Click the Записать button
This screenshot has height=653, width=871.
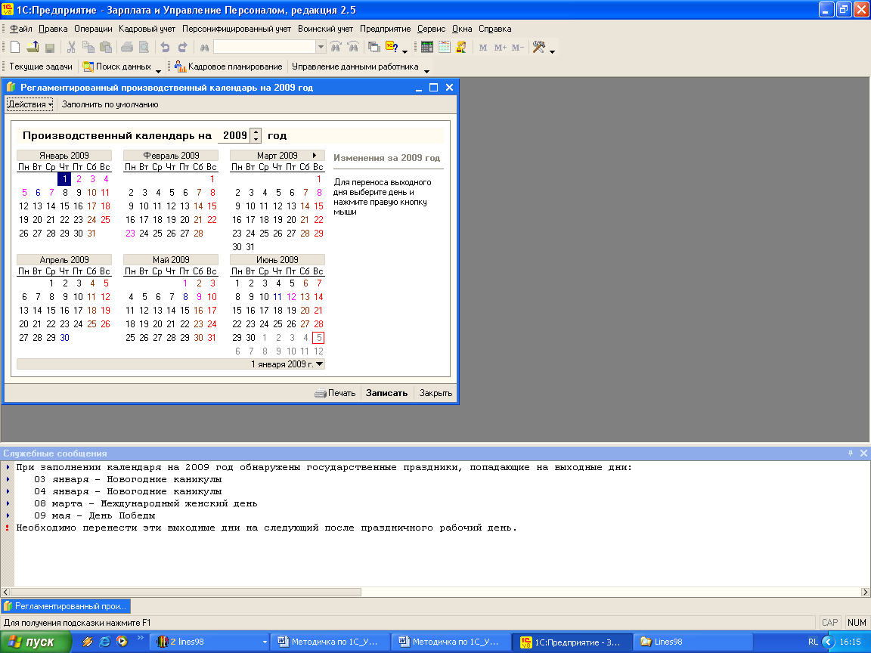386,393
